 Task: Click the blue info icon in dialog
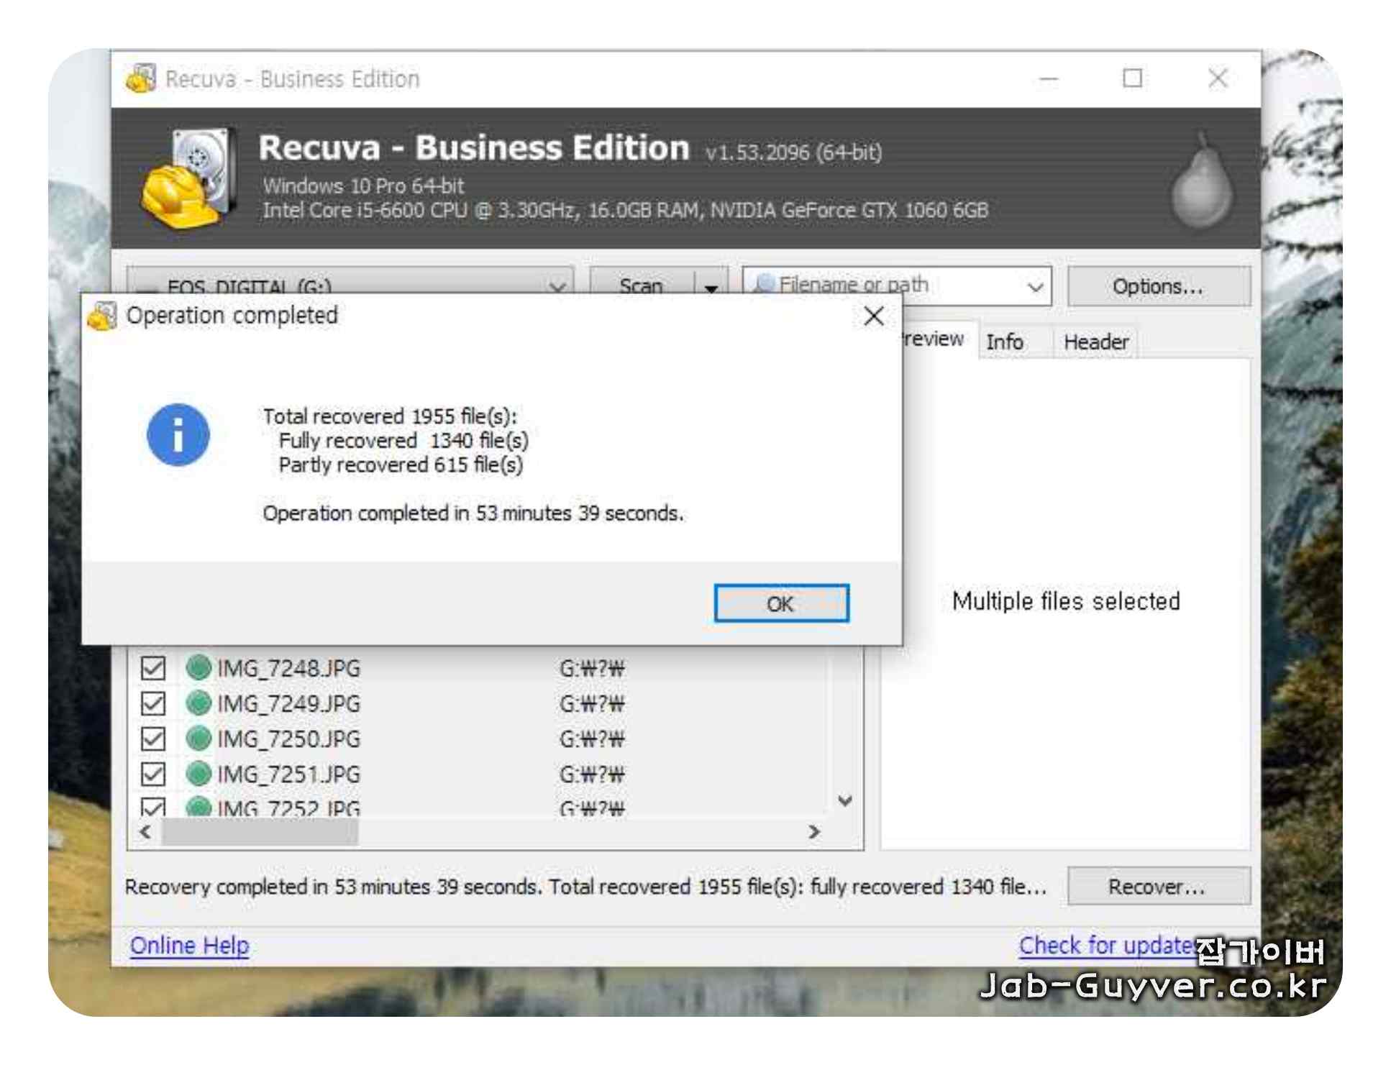pos(178,434)
